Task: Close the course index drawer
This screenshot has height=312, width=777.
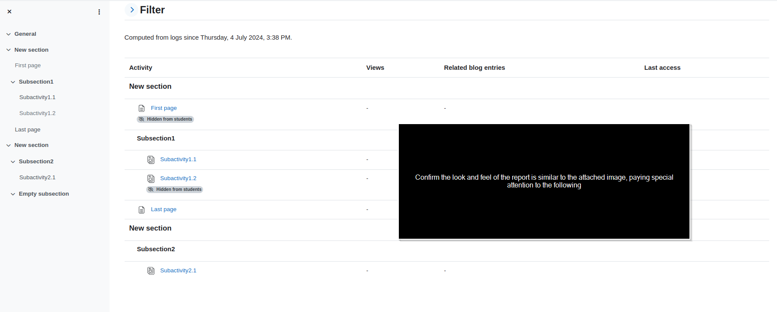Action: pyautogui.click(x=9, y=12)
